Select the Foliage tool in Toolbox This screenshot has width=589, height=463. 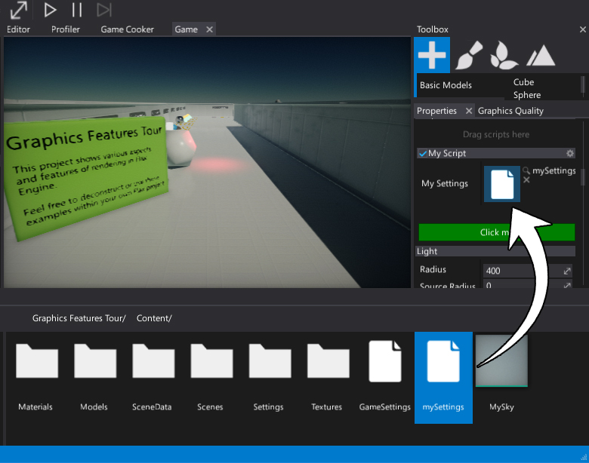504,55
